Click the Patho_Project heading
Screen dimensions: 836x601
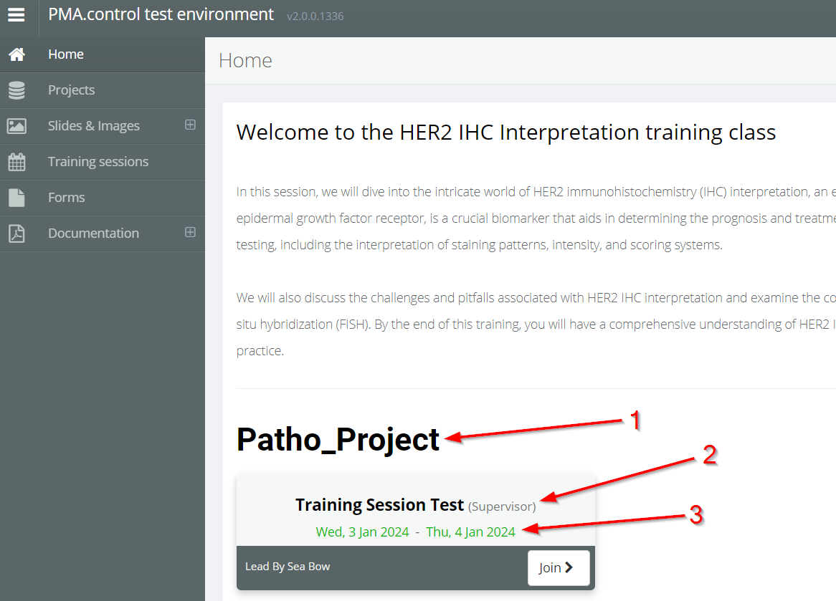[338, 439]
